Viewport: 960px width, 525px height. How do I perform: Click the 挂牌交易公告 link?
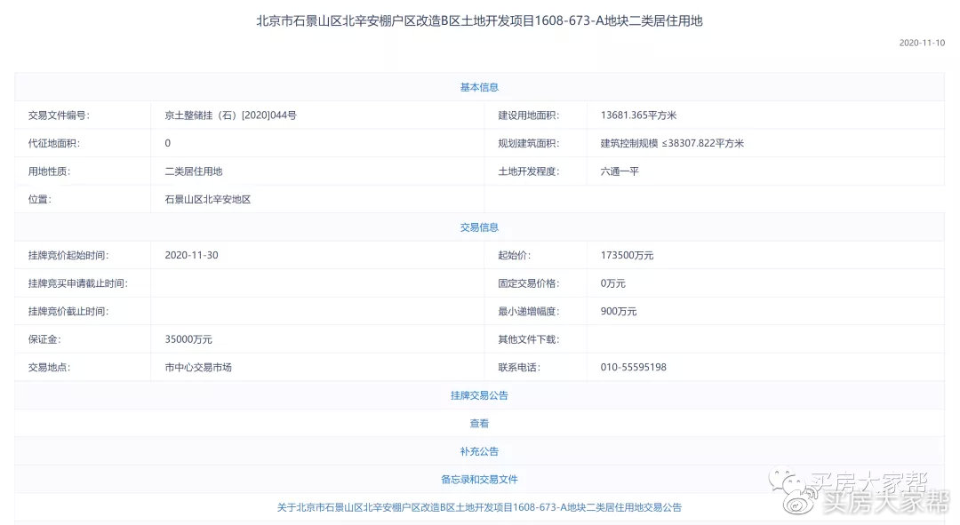[479, 394]
